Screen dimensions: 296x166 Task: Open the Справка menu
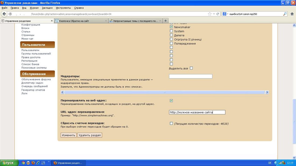tap(79, 8)
